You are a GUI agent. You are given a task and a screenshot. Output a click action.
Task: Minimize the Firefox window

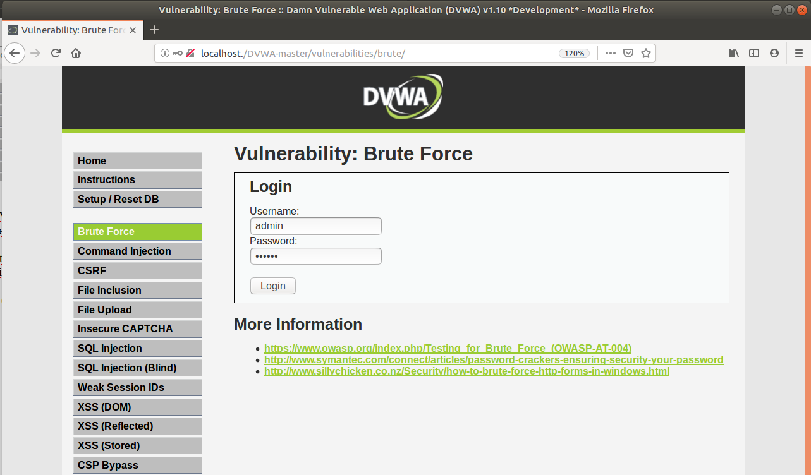776,9
